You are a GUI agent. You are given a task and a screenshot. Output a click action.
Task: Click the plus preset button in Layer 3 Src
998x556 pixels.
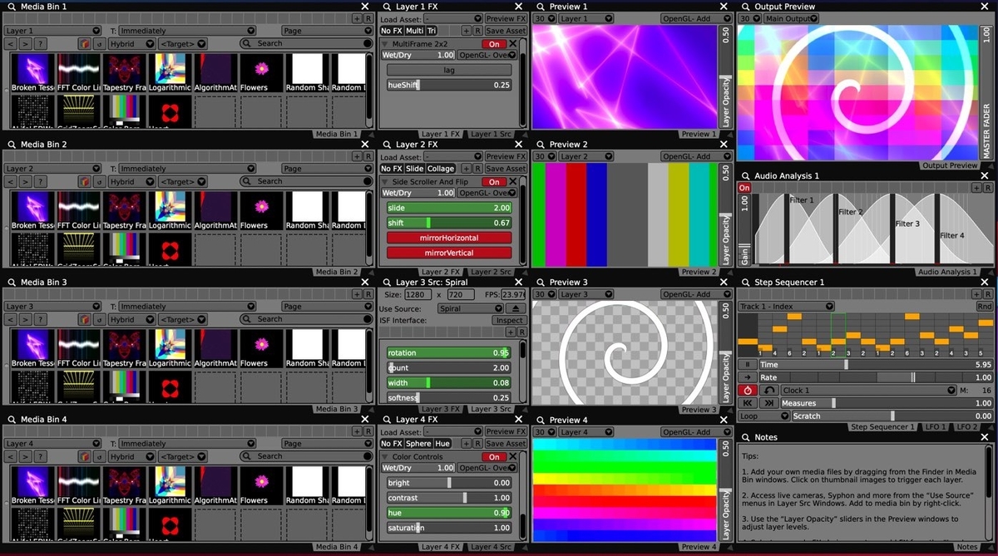tap(511, 332)
